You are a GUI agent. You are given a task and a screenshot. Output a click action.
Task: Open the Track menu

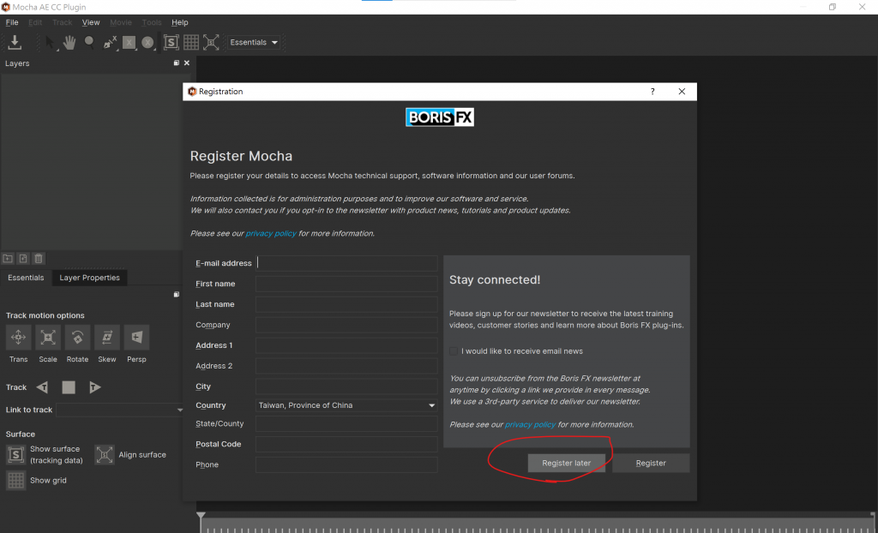click(62, 22)
